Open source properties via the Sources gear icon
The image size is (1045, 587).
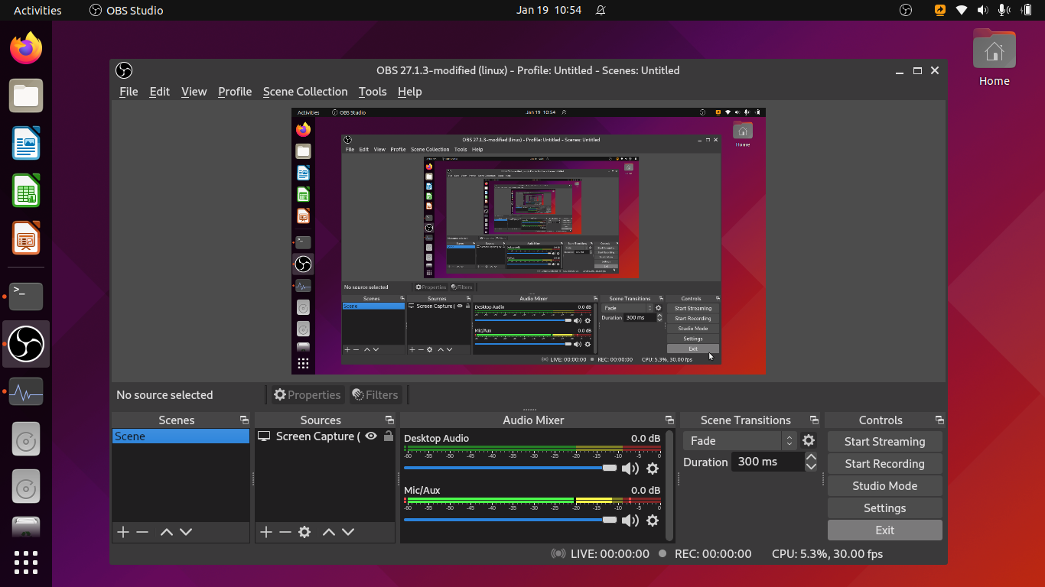304,532
